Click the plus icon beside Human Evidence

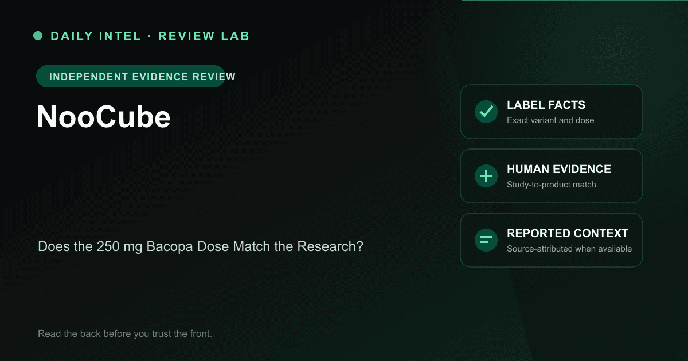tap(486, 176)
